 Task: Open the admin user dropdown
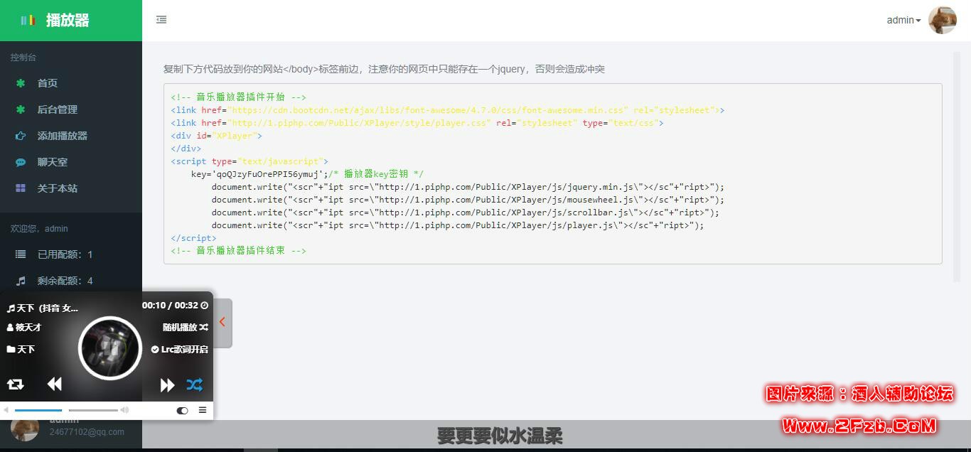903,21
